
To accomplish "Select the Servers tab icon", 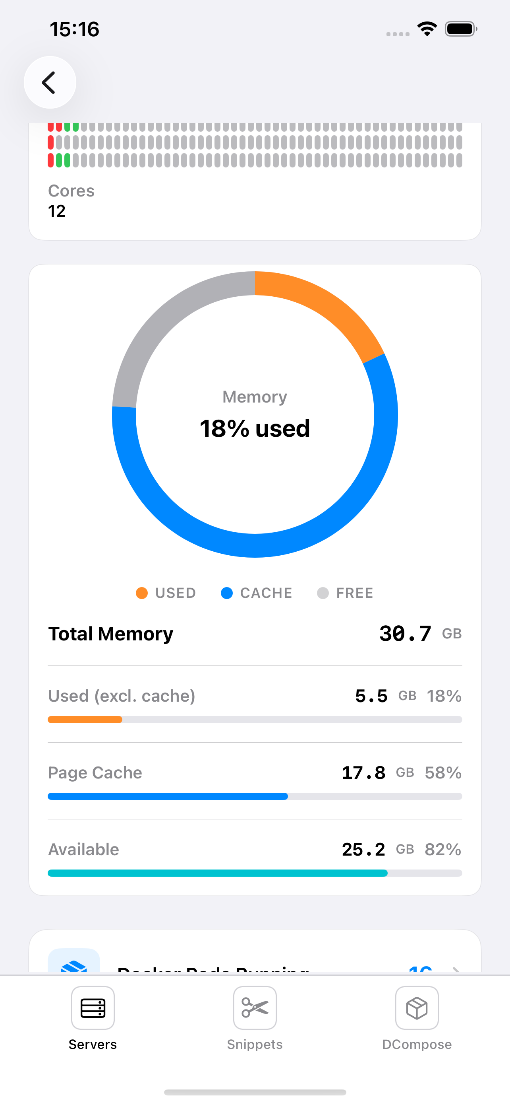I will pyautogui.click(x=93, y=1008).
